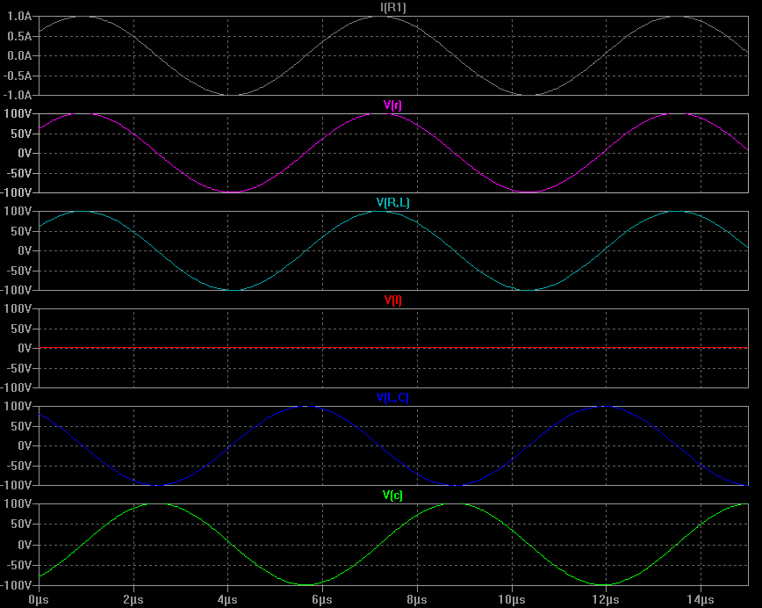
Task: Click the 0µs time axis label
Action: pyautogui.click(x=39, y=599)
